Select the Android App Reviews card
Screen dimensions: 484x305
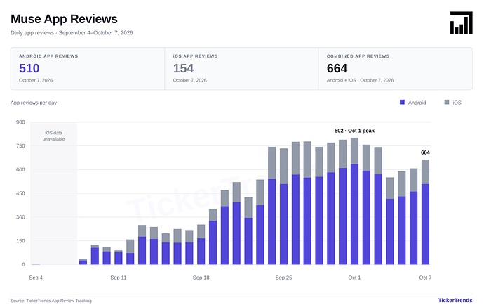tap(88, 69)
